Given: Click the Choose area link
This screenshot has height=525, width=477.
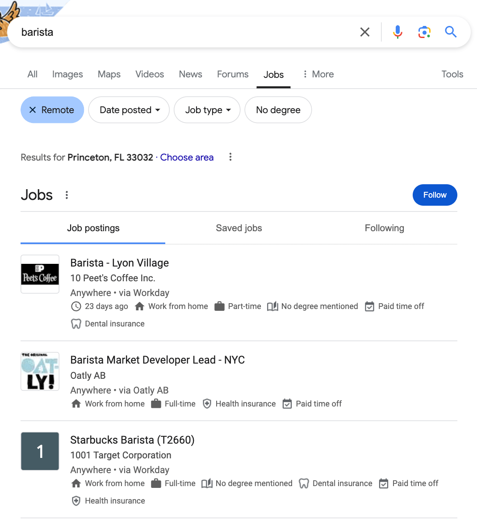Looking at the screenshot, I should coord(187,157).
